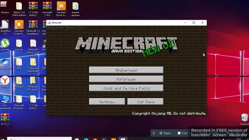The height and width of the screenshot is (140, 249).
Task: Select the Minecraft Christmas ... folder
Action: click(x=19, y=102)
